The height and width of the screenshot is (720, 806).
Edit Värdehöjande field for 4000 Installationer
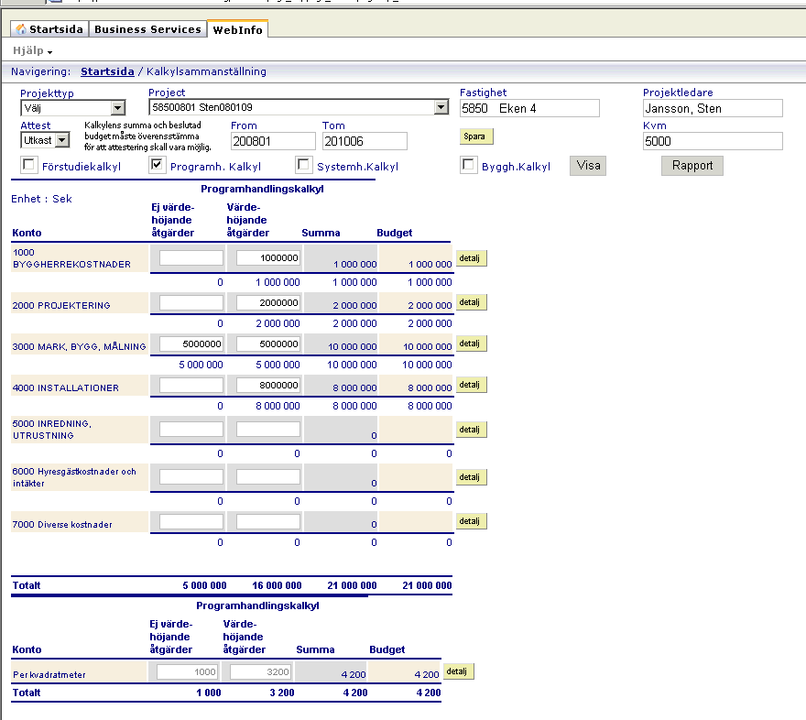(x=268, y=385)
